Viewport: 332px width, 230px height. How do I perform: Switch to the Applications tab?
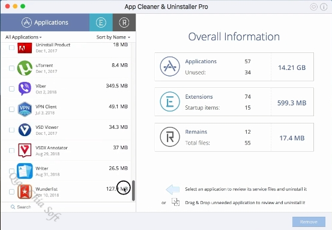click(45, 22)
